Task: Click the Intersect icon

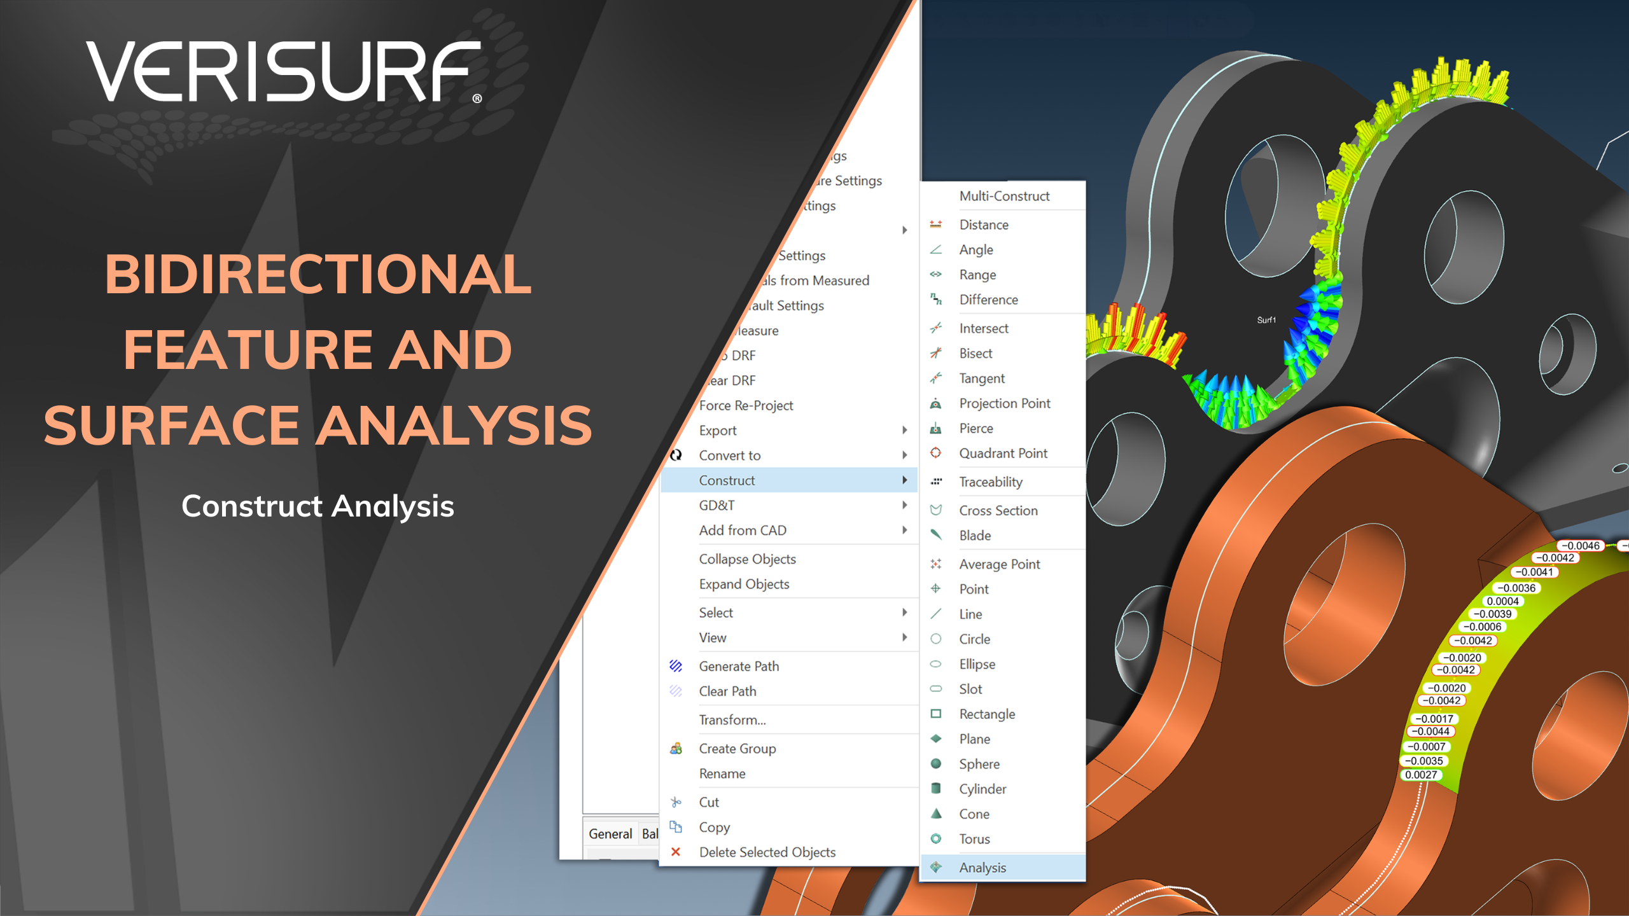Action: pyautogui.click(x=935, y=328)
